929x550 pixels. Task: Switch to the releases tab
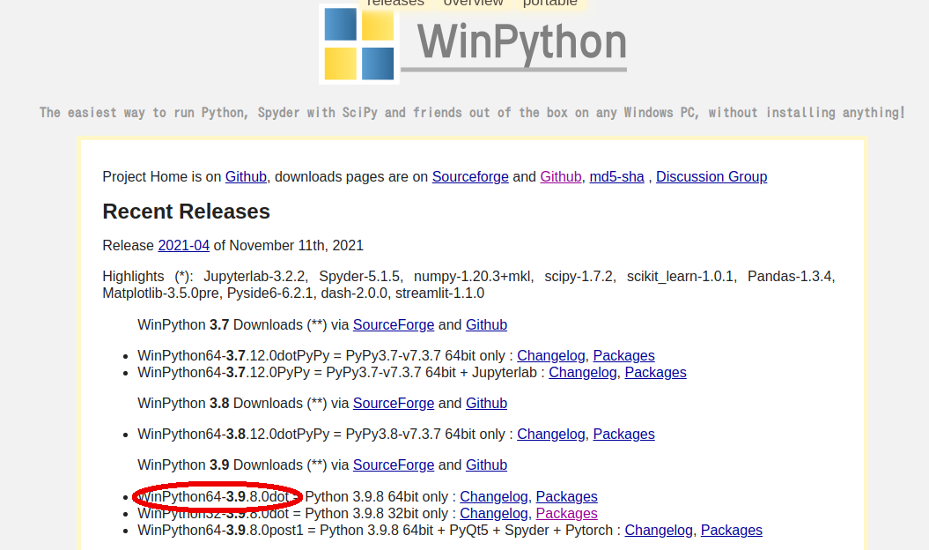tap(395, 4)
